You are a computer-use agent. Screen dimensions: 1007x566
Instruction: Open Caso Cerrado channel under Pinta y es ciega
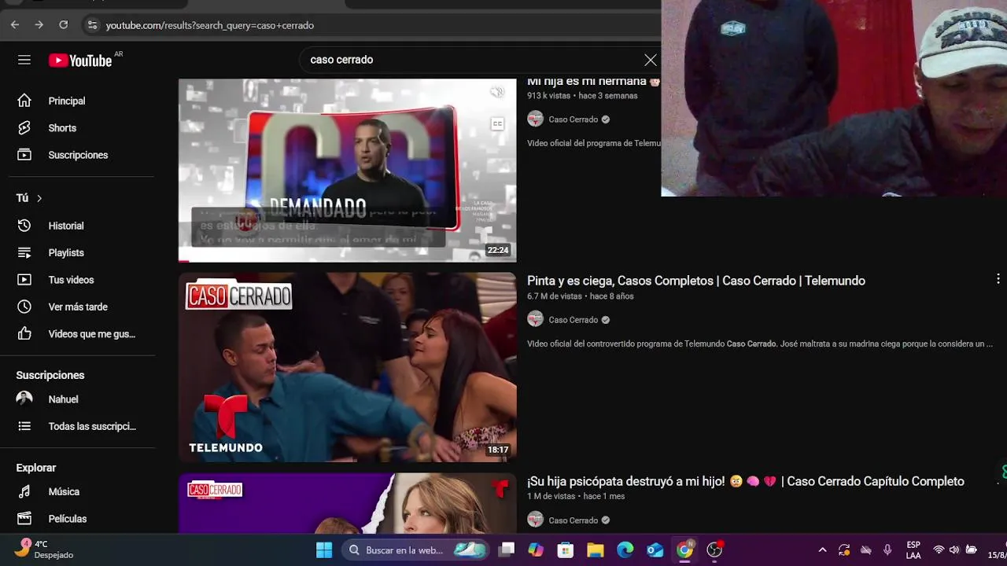click(573, 320)
